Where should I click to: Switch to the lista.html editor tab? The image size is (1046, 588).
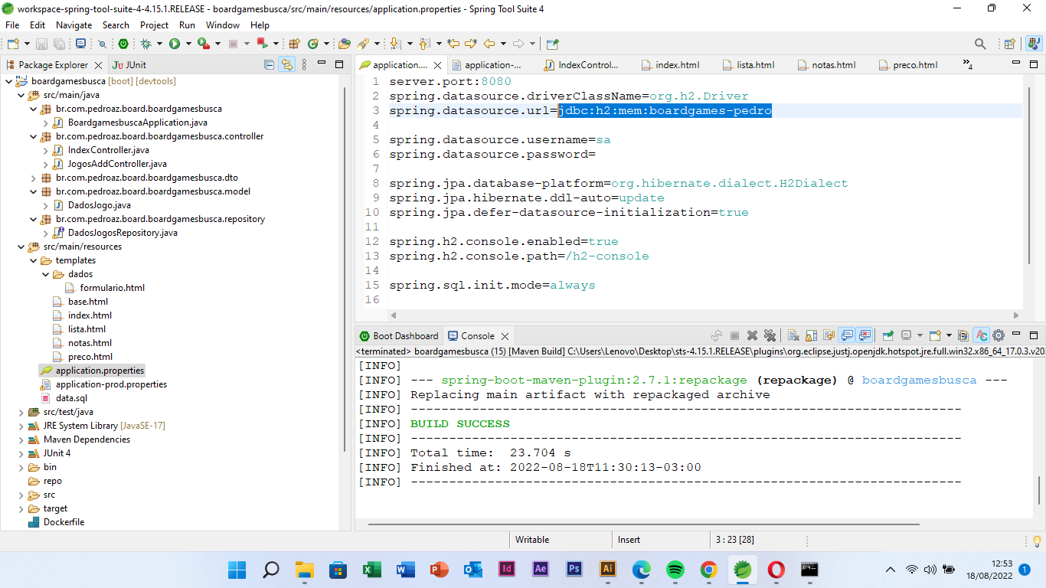pyautogui.click(x=747, y=65)
